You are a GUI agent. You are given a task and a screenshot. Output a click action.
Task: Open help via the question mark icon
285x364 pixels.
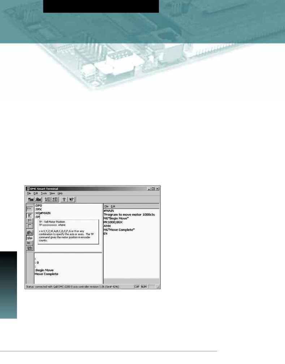[64, 199]
